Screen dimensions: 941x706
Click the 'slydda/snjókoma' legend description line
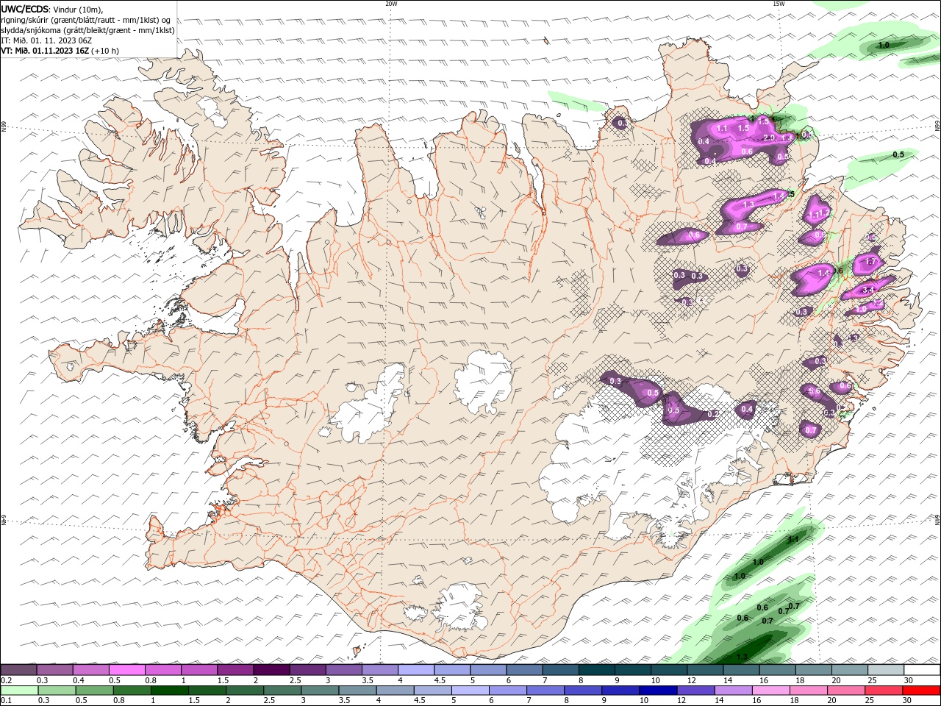(x=88, y=30)
